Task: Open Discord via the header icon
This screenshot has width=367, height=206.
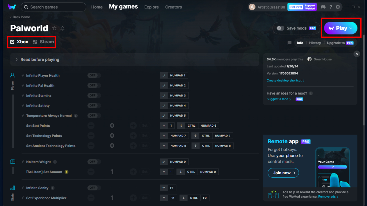Action: coord(323,7)
